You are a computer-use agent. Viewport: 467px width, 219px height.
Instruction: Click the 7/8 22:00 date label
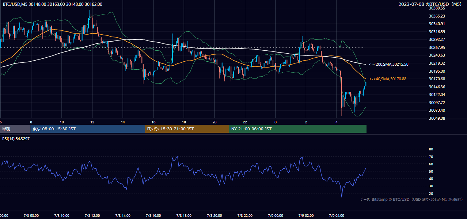coord(245,215)
